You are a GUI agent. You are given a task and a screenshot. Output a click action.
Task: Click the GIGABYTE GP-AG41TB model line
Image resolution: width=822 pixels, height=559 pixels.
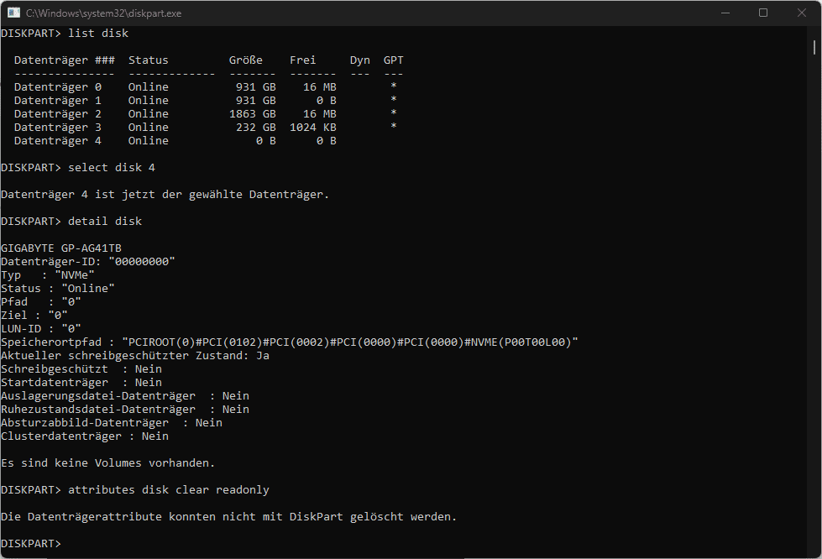click(61, 248)
